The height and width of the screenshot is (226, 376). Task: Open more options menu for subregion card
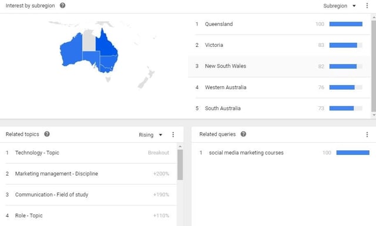(x=367, y=5)
